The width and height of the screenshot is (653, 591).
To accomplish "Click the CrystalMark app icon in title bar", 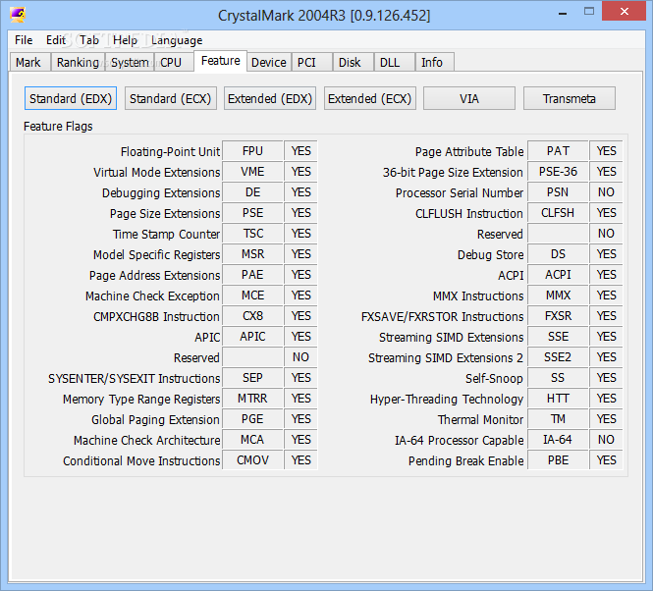I will [18, 15].
